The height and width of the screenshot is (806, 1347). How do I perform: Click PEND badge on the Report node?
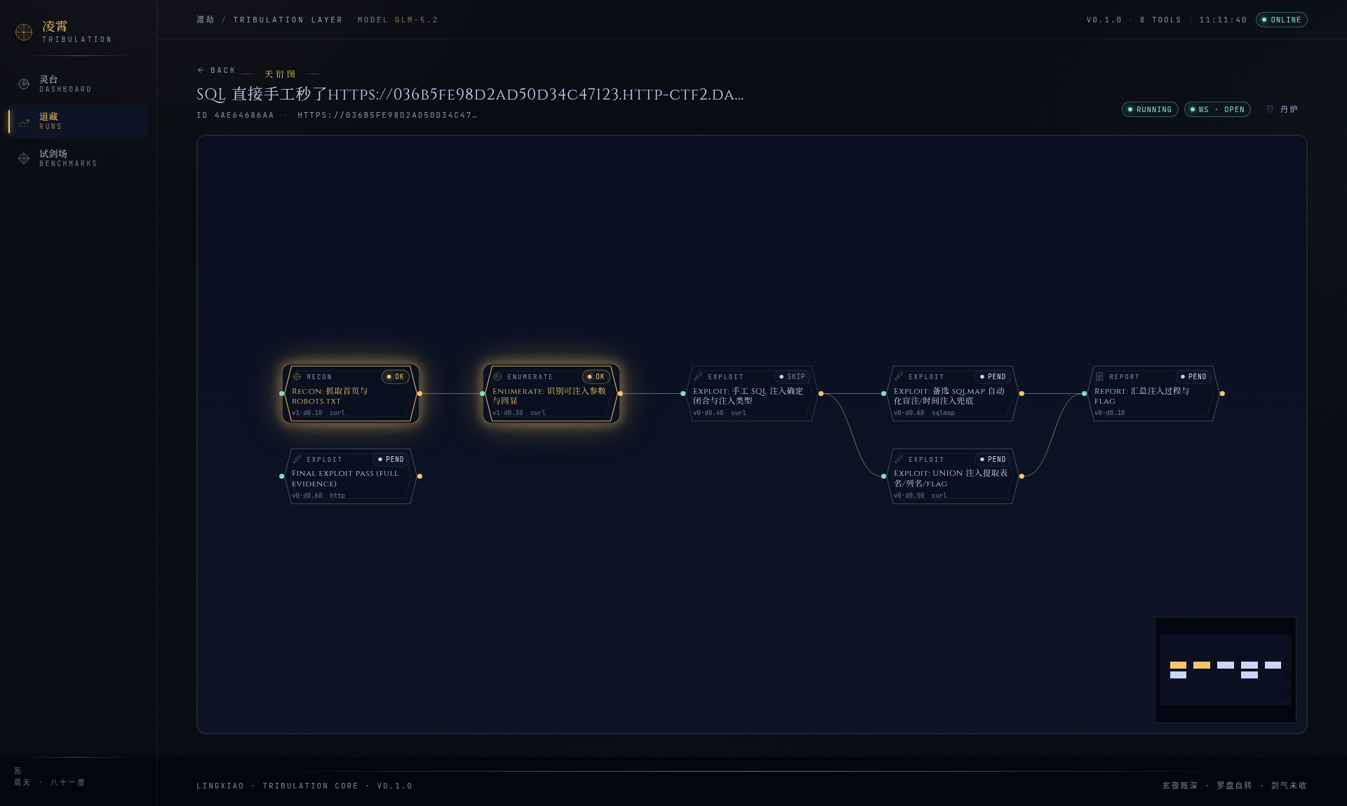1193,376
